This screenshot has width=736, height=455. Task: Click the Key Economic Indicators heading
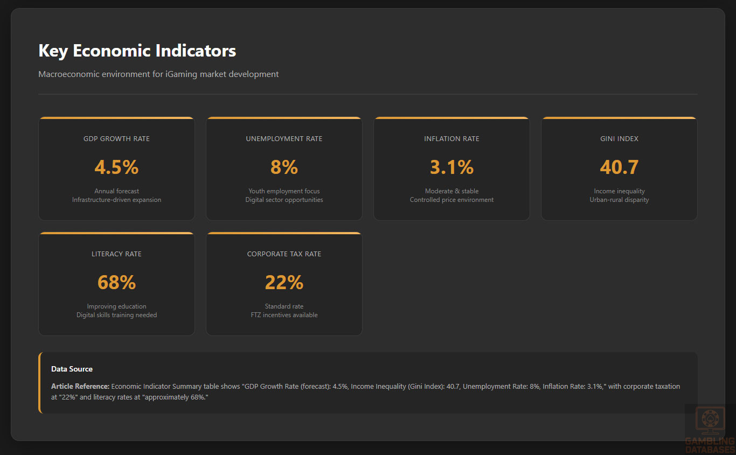[x=137, y=51]
